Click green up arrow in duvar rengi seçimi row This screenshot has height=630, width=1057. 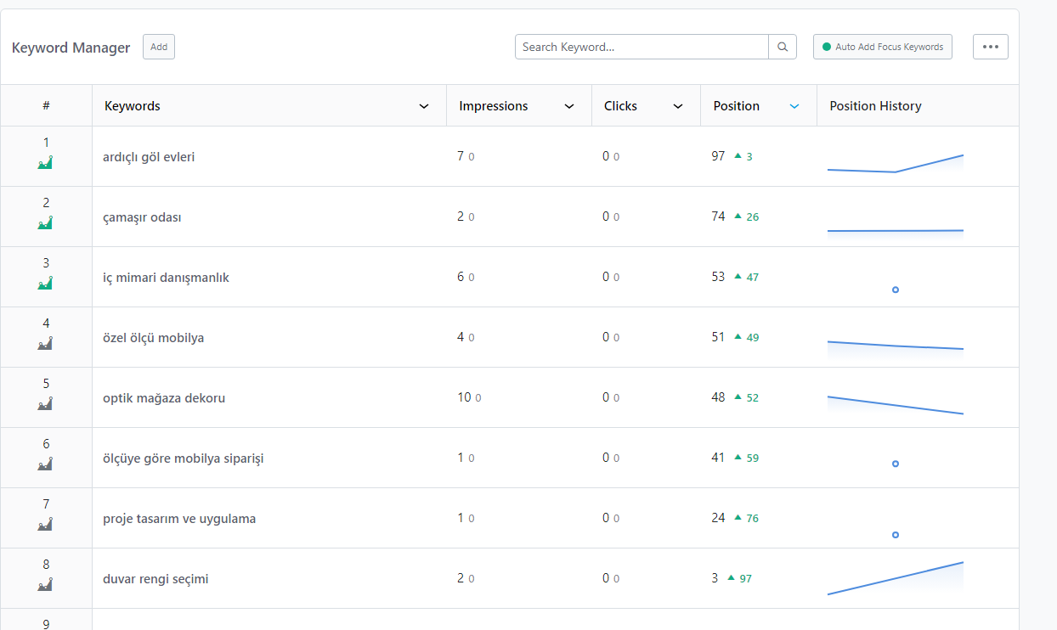pyautogui.click(x=731, y=578)
